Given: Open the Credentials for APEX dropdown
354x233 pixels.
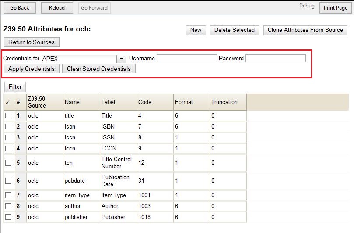Looking at the screenshot, I should click(121, 59).
